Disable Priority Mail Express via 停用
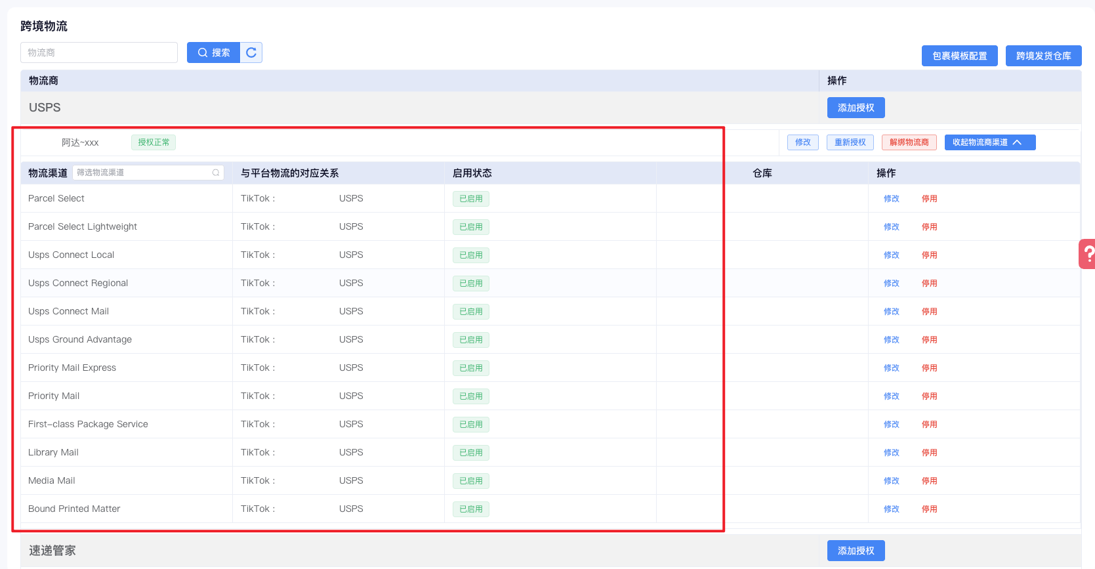Viewport: 1095px width, 569px height. [x=929, y=368]
